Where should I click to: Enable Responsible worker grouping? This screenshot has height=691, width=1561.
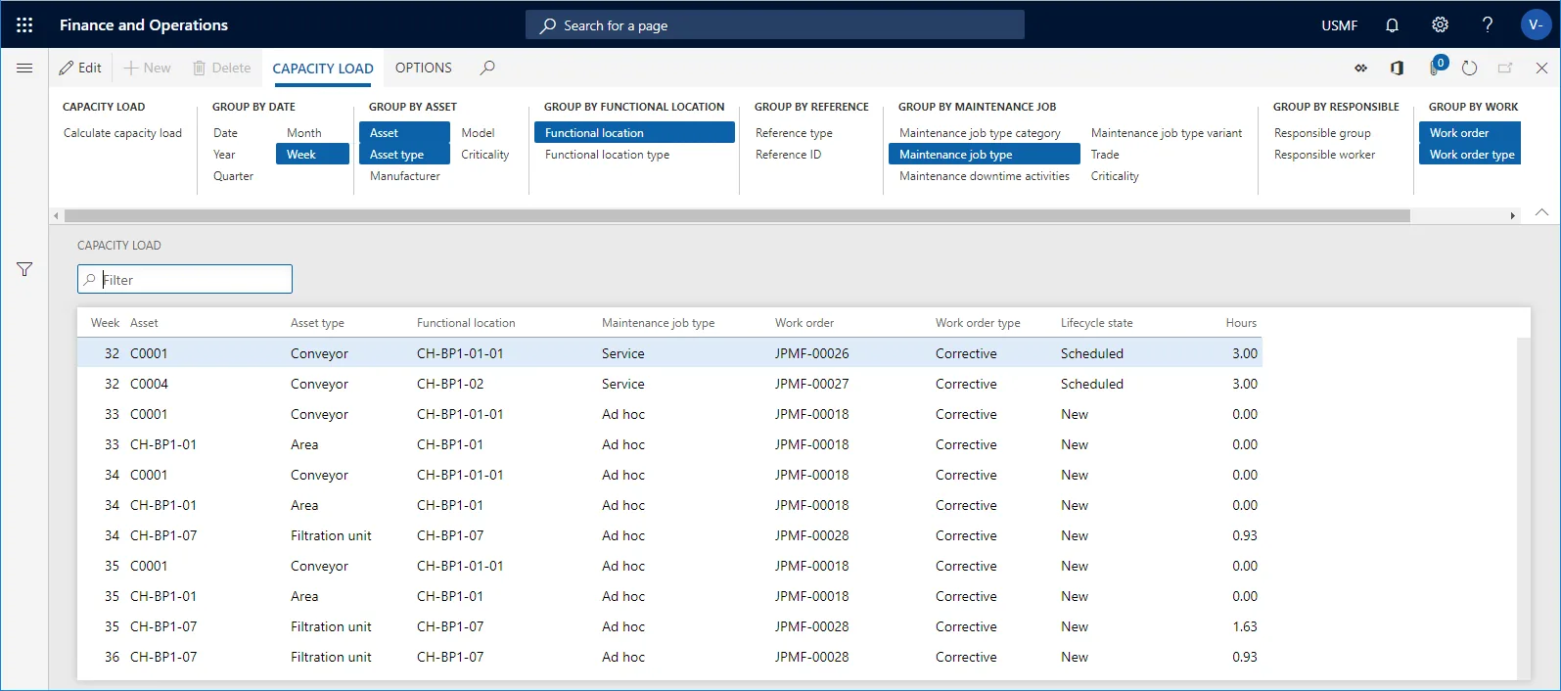pyautogui.click(x=1324, y=155)
